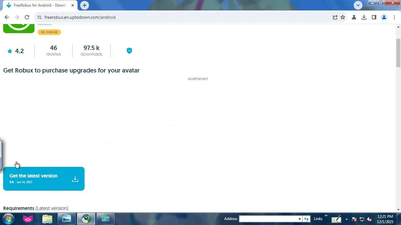Select the FreeRobux for Android tab
Viewport: 401px width, 225px height.
click(x=40, y=5)
